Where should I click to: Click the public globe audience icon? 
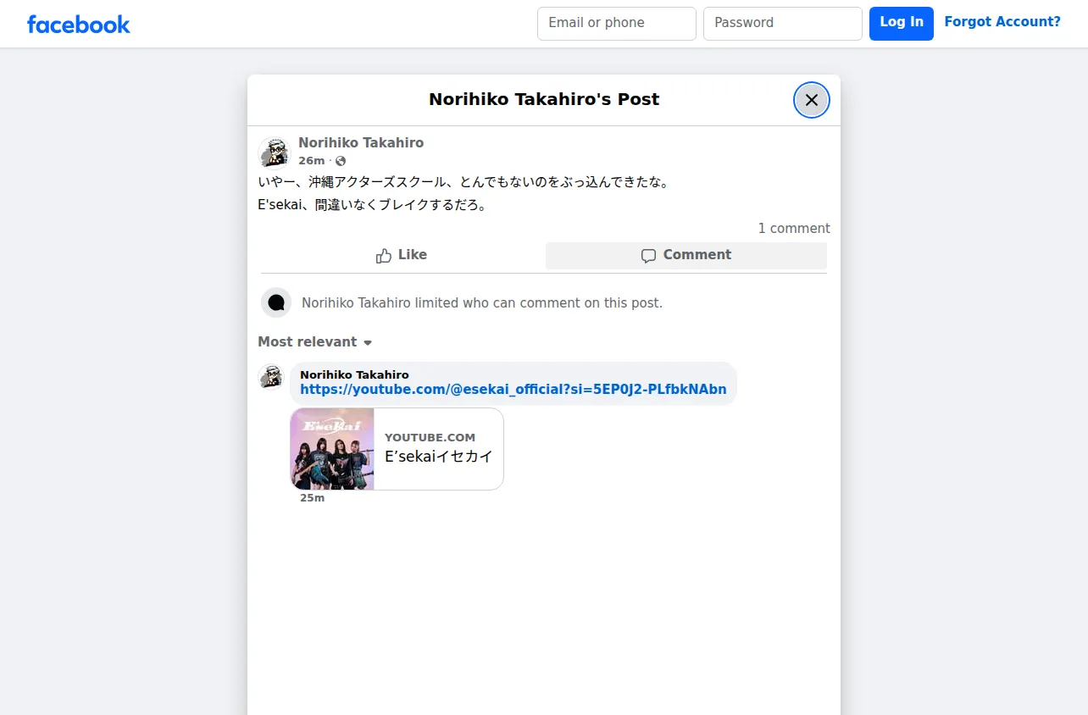coord(341,161)
